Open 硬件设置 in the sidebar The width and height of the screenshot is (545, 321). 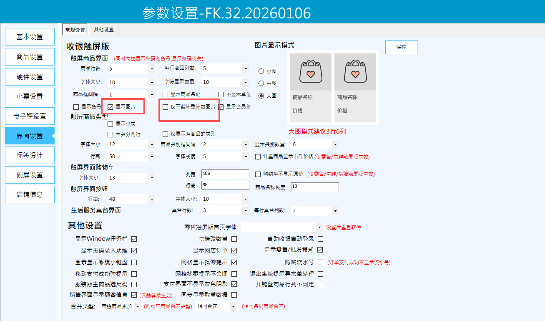point(30,77)
